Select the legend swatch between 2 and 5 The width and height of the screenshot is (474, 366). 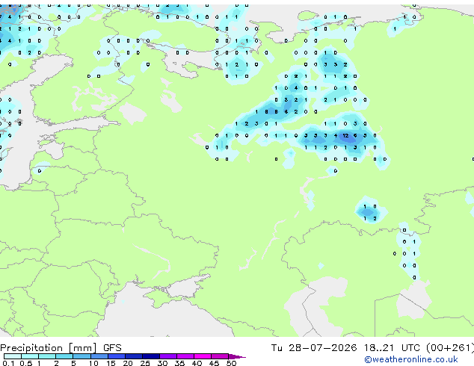[64, 356]
